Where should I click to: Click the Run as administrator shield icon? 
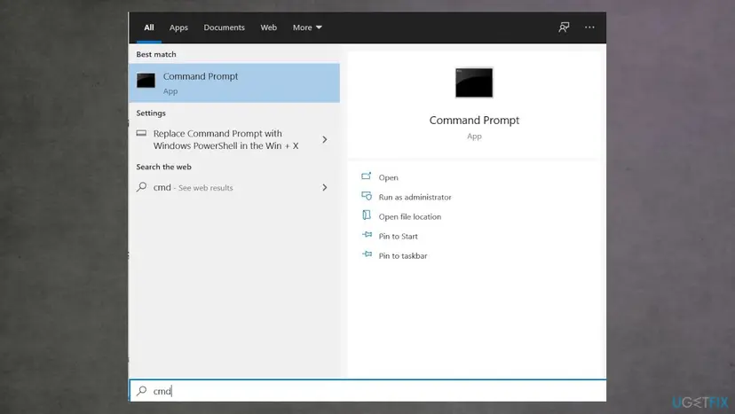point(367,196)
